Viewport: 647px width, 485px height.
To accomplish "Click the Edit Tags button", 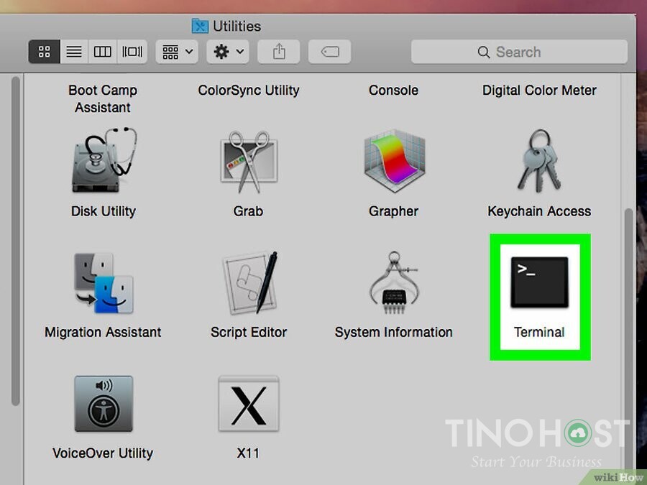I will (x=330, y=52).
